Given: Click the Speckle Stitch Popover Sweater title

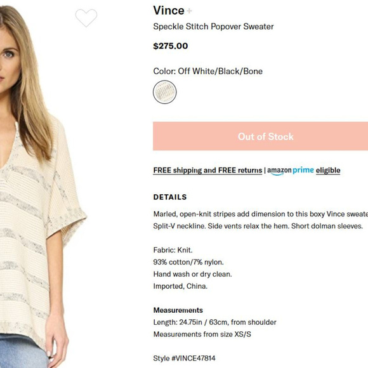Looking at the screenshot, I should 213,27.
